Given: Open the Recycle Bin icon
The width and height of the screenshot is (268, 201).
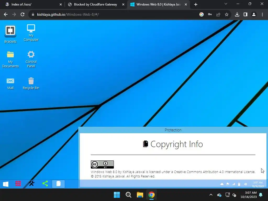Looking at the screenshot, I should tap(31, 83).
